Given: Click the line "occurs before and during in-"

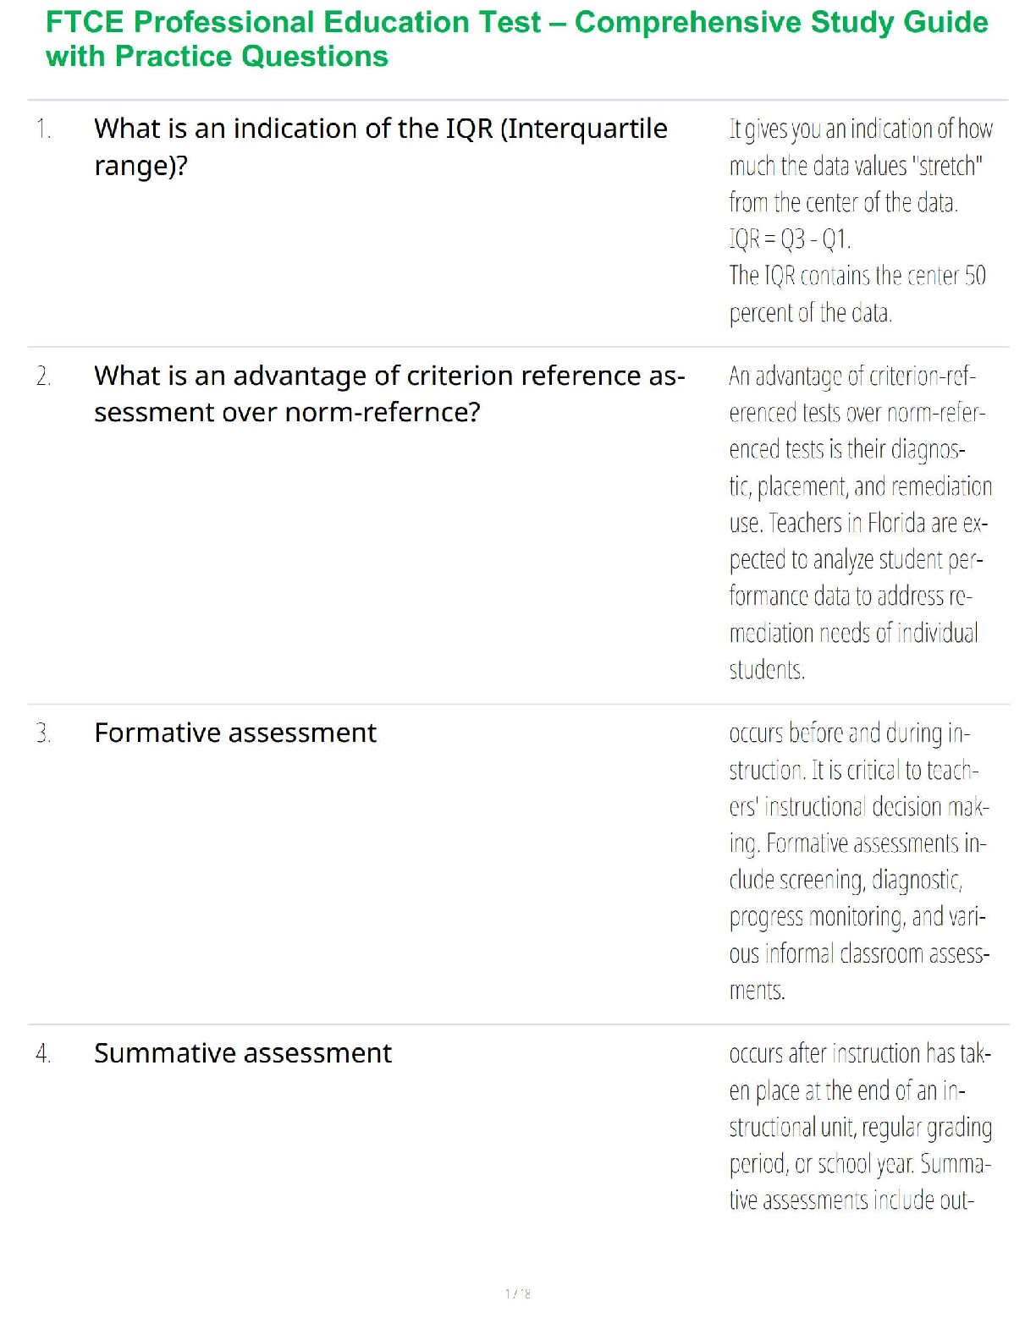Looking at the screenshot, I should pyautogui.click(x=849, y=733).
